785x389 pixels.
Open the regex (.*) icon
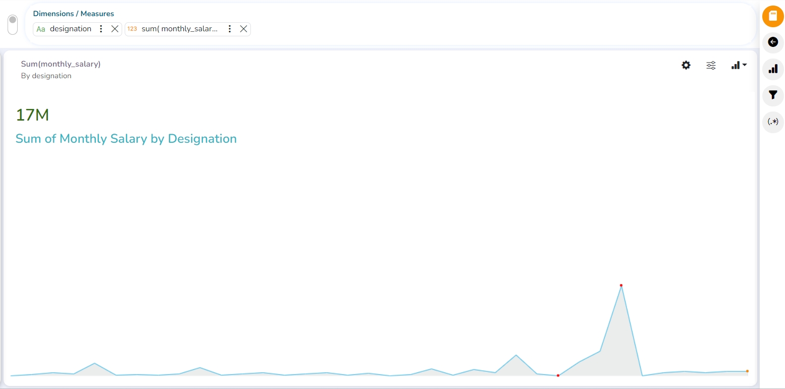[773, 122]
